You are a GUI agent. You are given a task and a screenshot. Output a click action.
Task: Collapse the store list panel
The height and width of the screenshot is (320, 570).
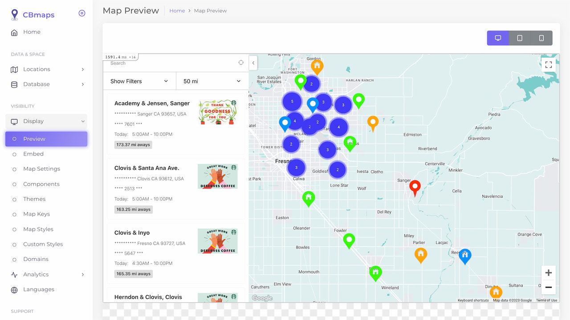(253, 63)
